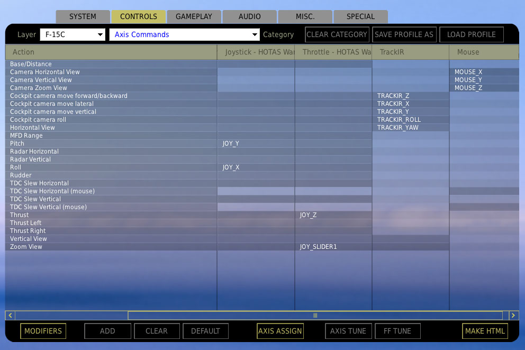
Task: Select TDC Slew Horizontal (mouse) action
Action: point(111,191)
